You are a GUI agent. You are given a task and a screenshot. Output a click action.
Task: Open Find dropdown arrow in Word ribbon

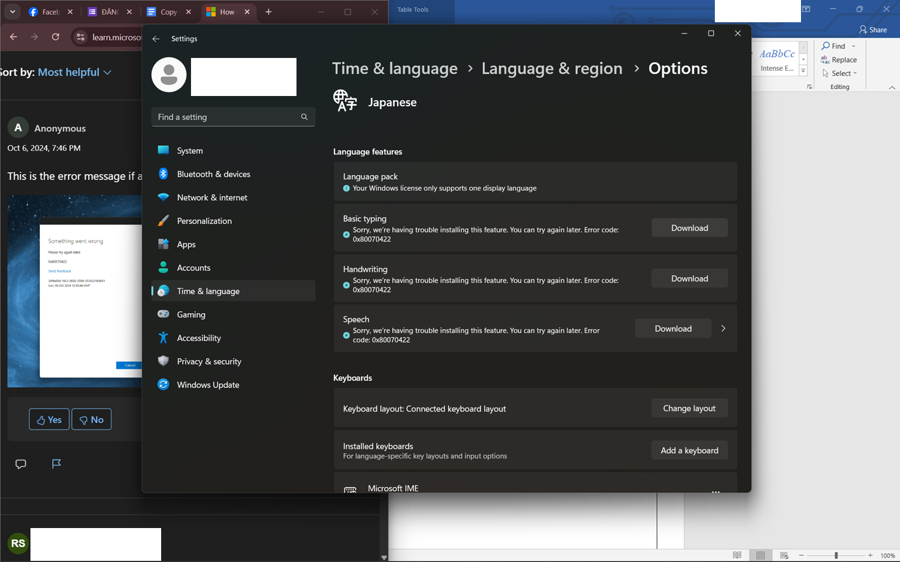(x=854, y=46)
